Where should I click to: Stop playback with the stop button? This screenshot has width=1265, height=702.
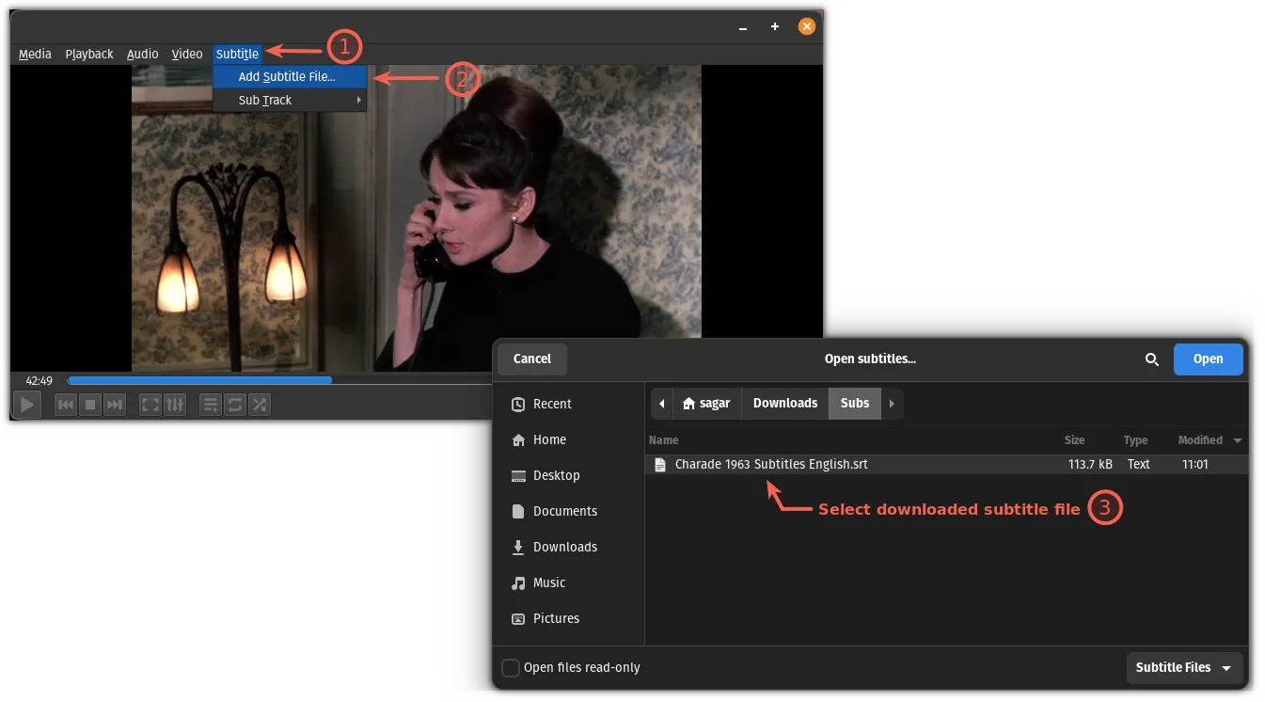pos(90,405)
